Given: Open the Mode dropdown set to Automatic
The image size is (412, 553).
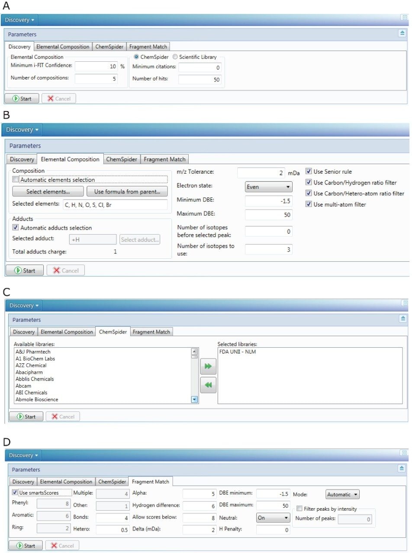Looking at the screenshot, I should pyautogui.click(x=342, y=494).
